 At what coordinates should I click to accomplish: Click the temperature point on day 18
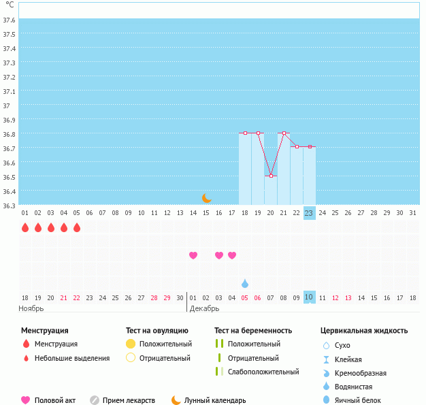(245, 133)
